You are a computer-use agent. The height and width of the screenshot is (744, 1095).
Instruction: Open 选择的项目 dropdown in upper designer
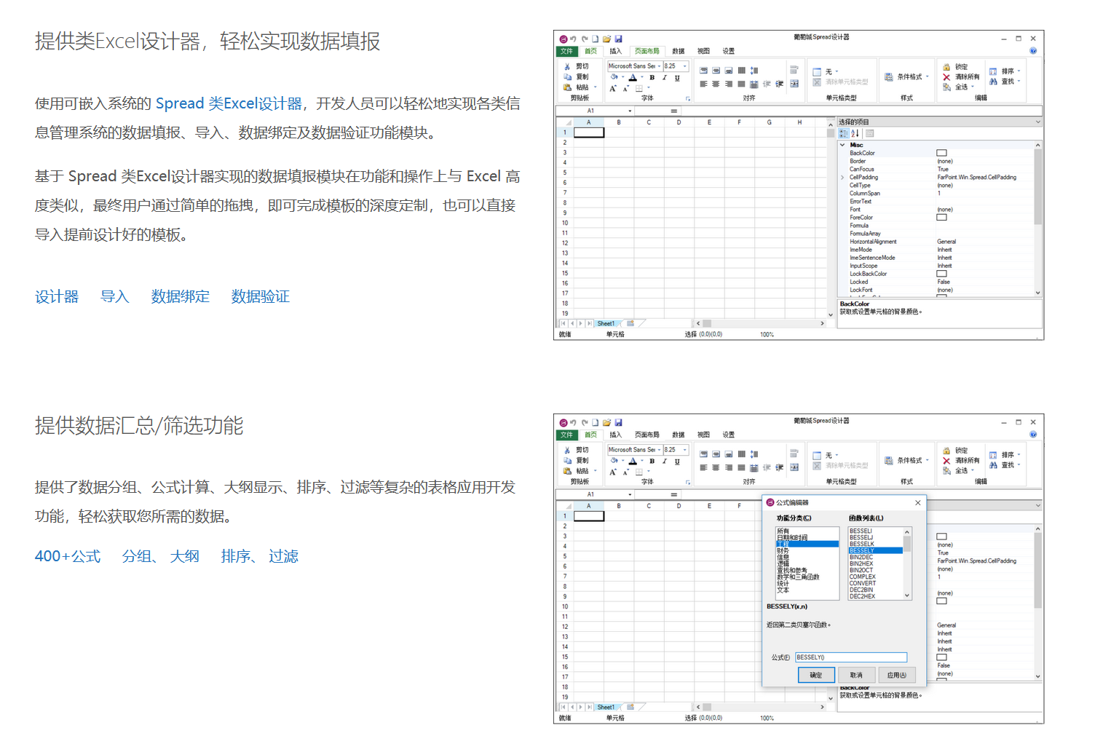point(1037,122)
